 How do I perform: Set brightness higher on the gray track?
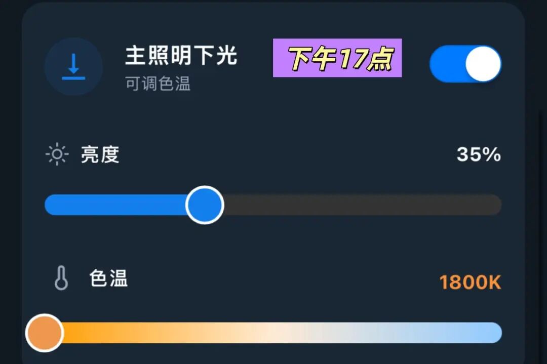tap(363, 205)
